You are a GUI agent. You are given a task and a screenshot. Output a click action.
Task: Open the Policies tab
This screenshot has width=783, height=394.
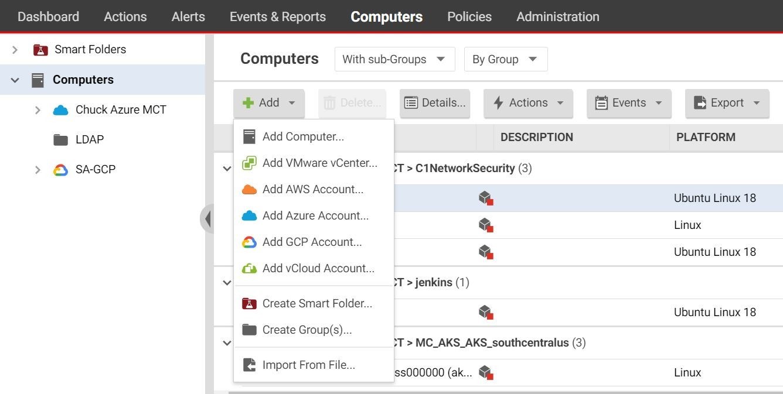click(x=469, y=16)
